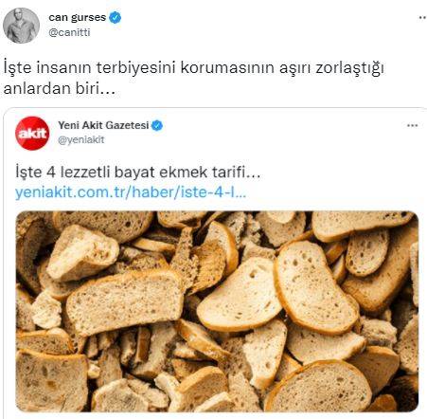Click verified badge beside Yeni Akit Gazetesi

point(157,125)
